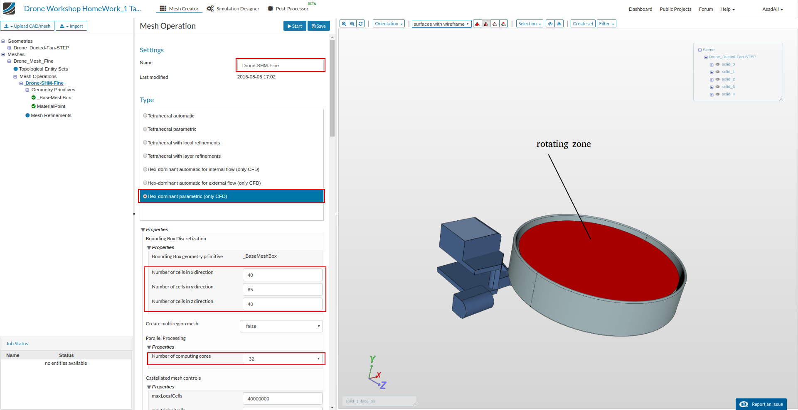Open the Filter dropdown
Screen dimensions: 798x410
click(x=606, y=24)
